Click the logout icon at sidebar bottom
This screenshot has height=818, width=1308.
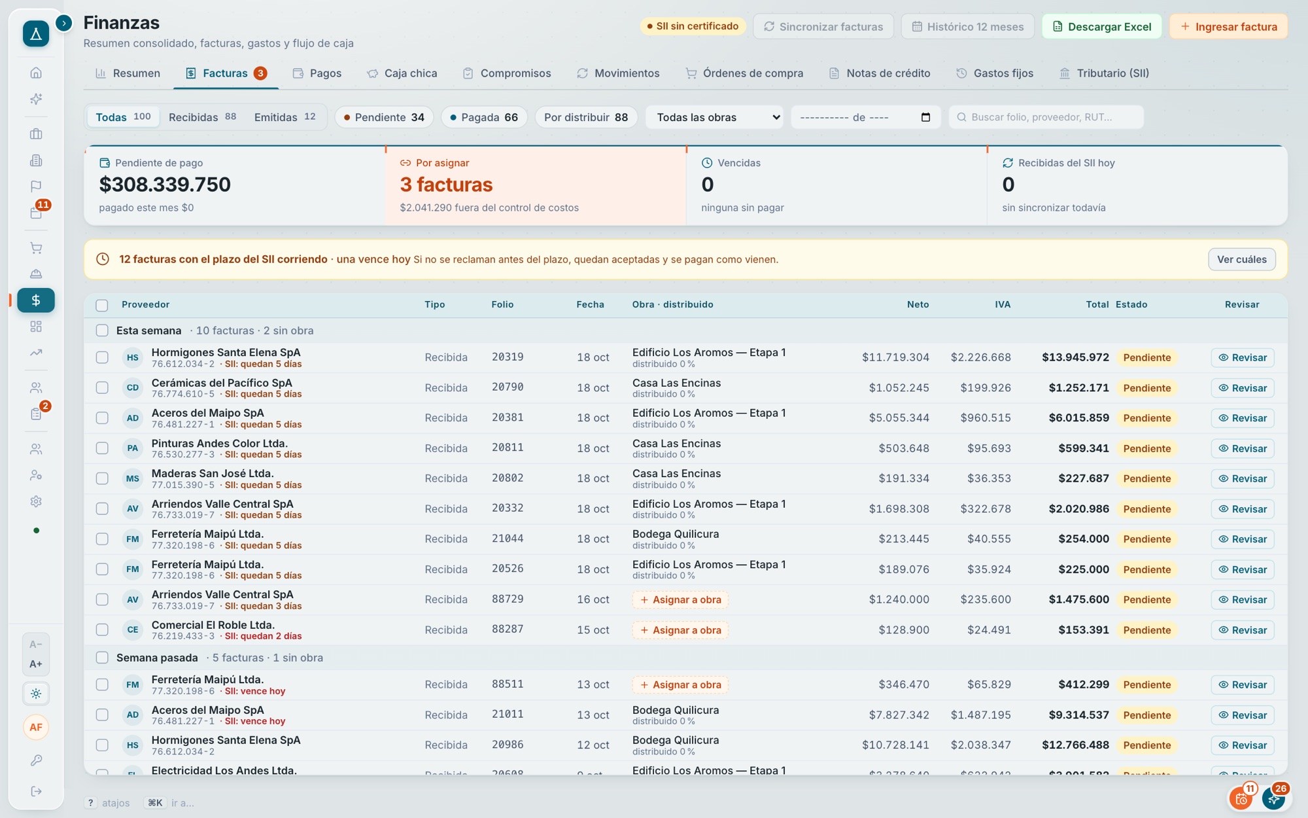(x=36, y=791)
